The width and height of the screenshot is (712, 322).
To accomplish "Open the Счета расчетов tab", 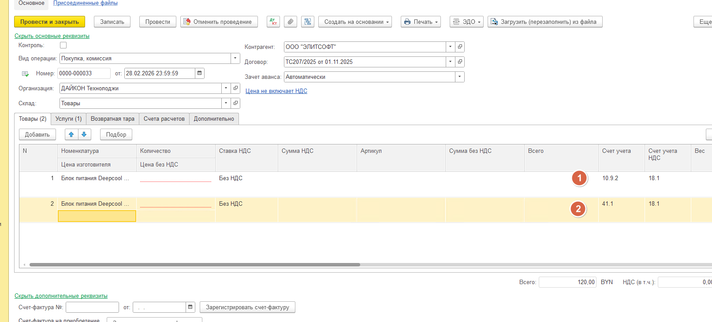I will tap(164, 119).
